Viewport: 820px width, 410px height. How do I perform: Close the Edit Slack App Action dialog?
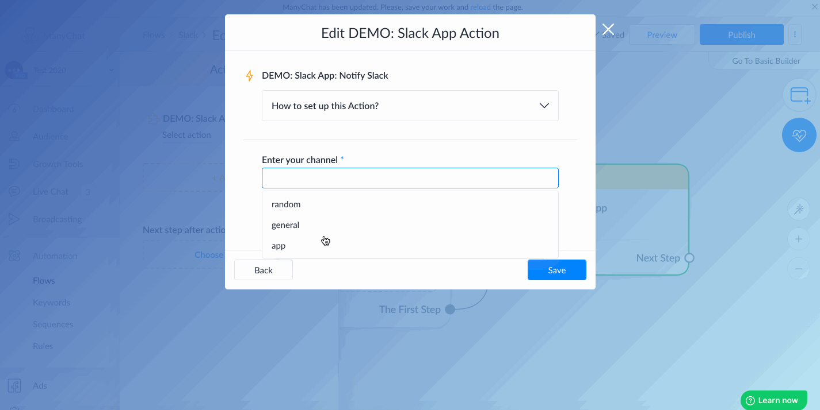pyautogui.click(x=608, y=30)
